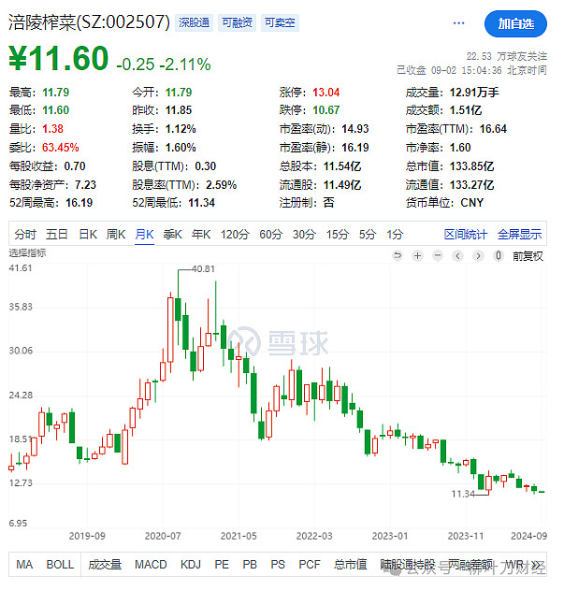
Task: Switch to the 日K chart tab
Action: tap(88, 235)
